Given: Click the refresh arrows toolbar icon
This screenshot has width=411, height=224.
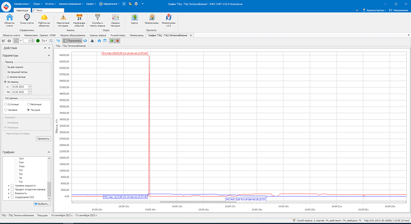Looking at the screenshot, I should 85,41.
